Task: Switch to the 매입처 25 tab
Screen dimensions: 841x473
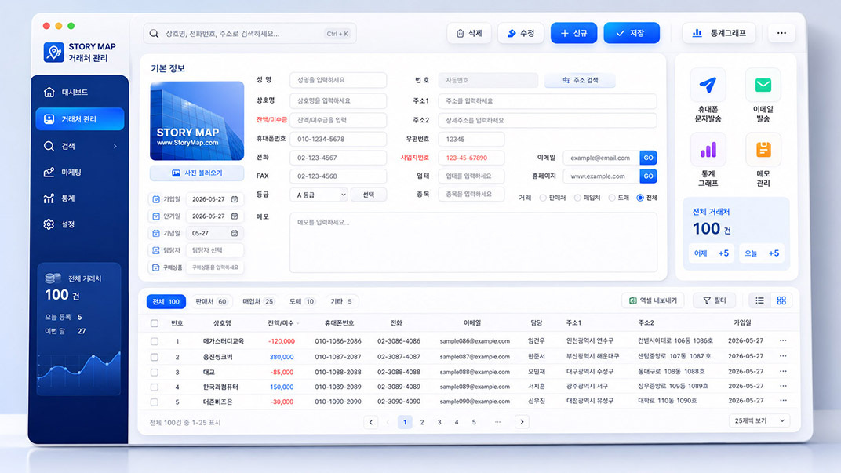Action: click(x=258, y=301)
